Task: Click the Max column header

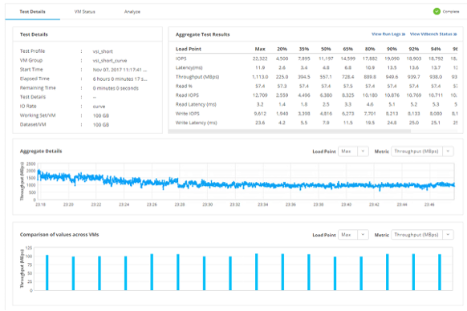Action: tap(260, 49)
